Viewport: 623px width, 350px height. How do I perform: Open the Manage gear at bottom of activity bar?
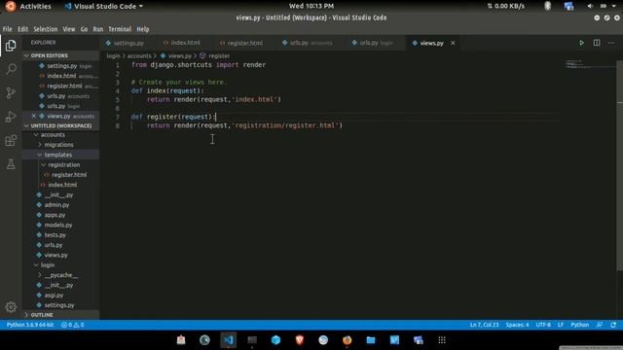(11, 307)
